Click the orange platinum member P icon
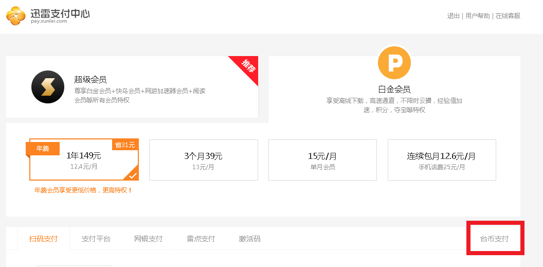Viewport: 543px width, 267px height. coord(394,63)
